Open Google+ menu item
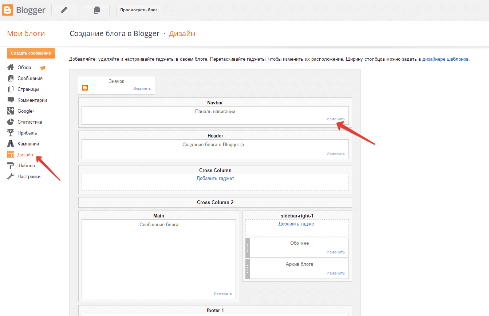The width and height of the screenshot is (489, 316). click(26, 111)
